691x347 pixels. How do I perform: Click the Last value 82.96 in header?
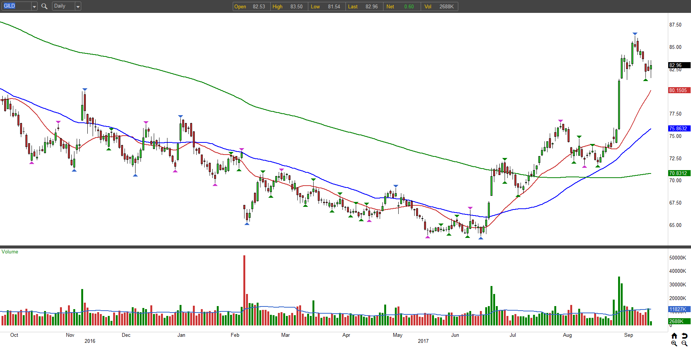pos(372,6)
